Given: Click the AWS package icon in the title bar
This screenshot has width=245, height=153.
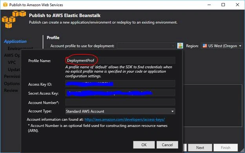Looking at the screenshot, I should click(x=5, y=5).
